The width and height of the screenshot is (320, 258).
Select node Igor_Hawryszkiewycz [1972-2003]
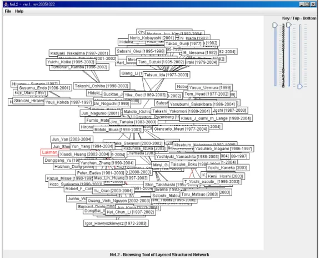116,223
